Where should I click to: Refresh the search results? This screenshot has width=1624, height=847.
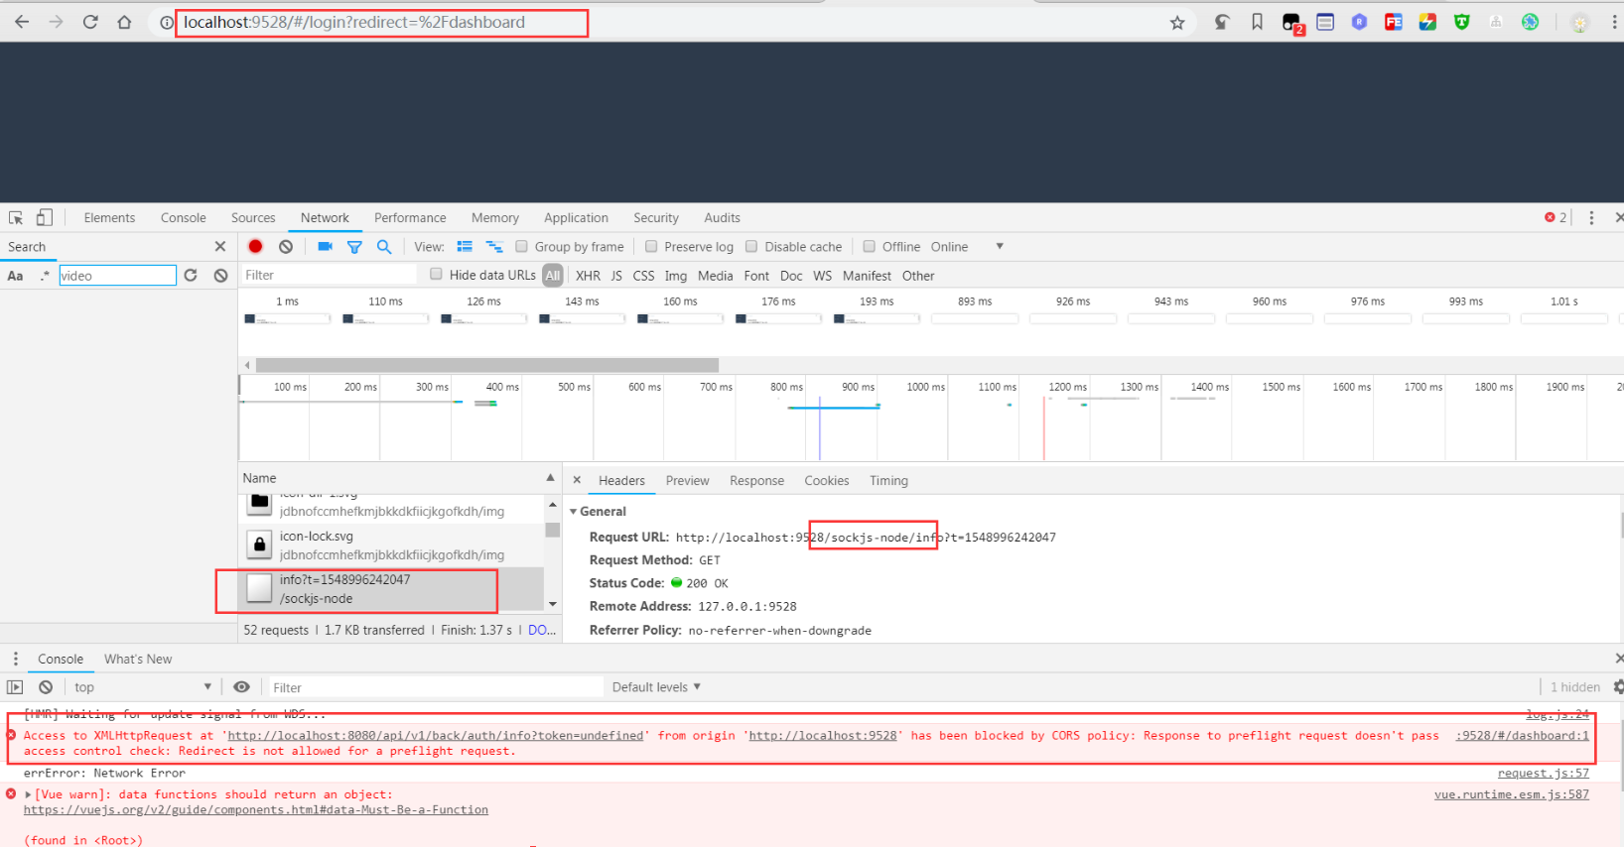coord(191,275)
